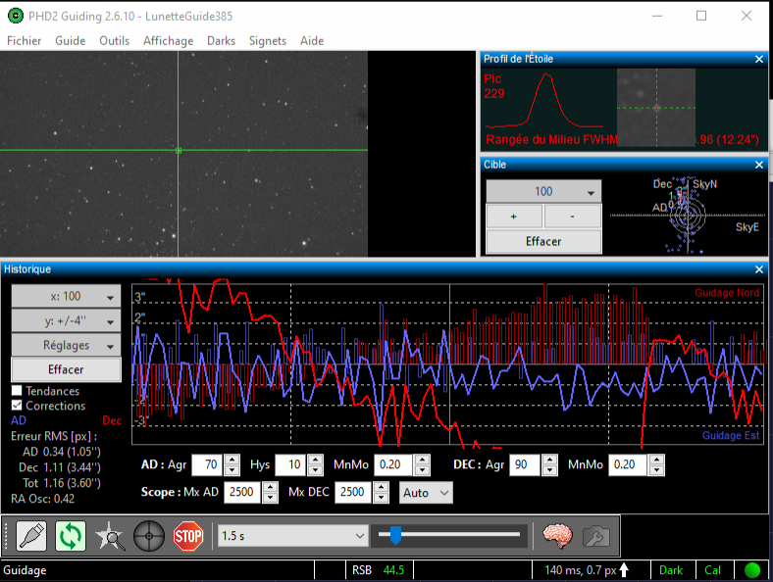The width and height of the screenshot is (773, 582).
Task: Open the brain advanced settings icon
Action: [x=557, y=536]
